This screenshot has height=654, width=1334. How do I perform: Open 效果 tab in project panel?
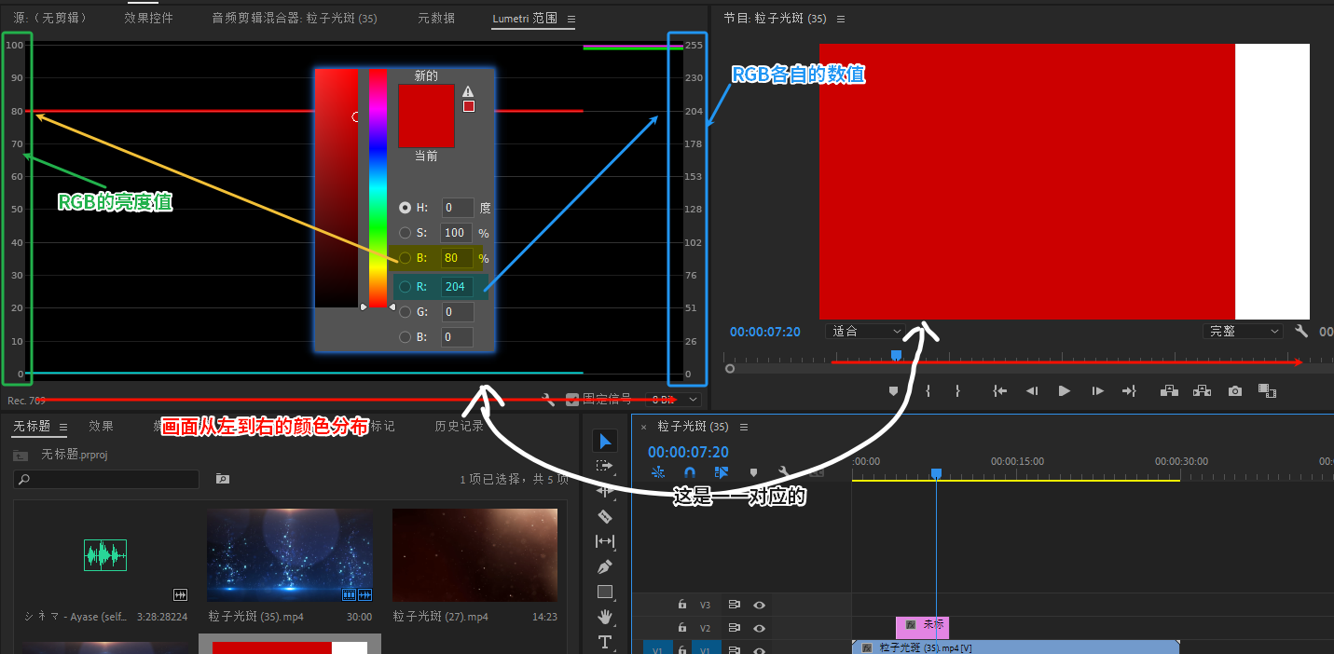coord(102,427)
